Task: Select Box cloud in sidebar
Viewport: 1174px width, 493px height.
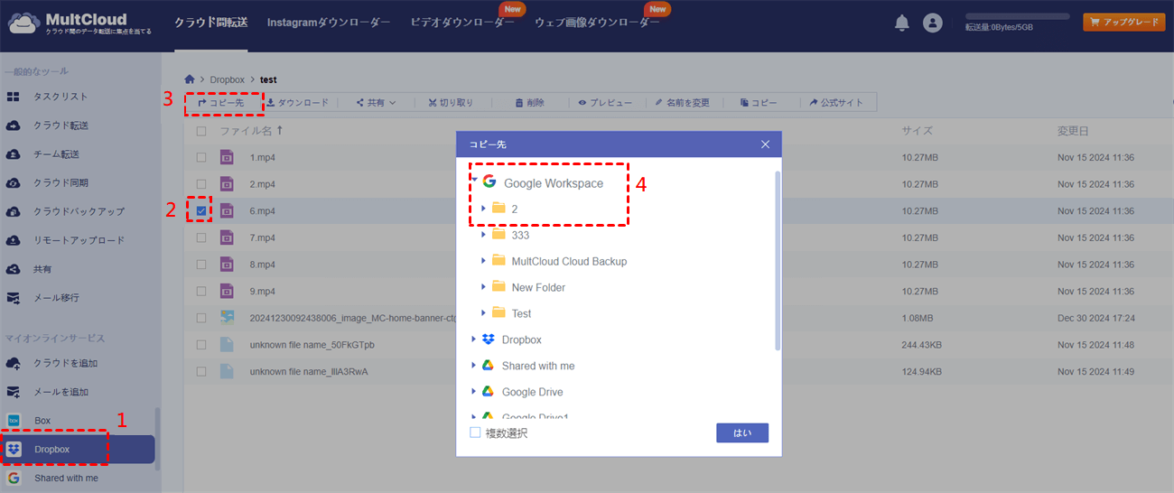Action: [42, 421]
